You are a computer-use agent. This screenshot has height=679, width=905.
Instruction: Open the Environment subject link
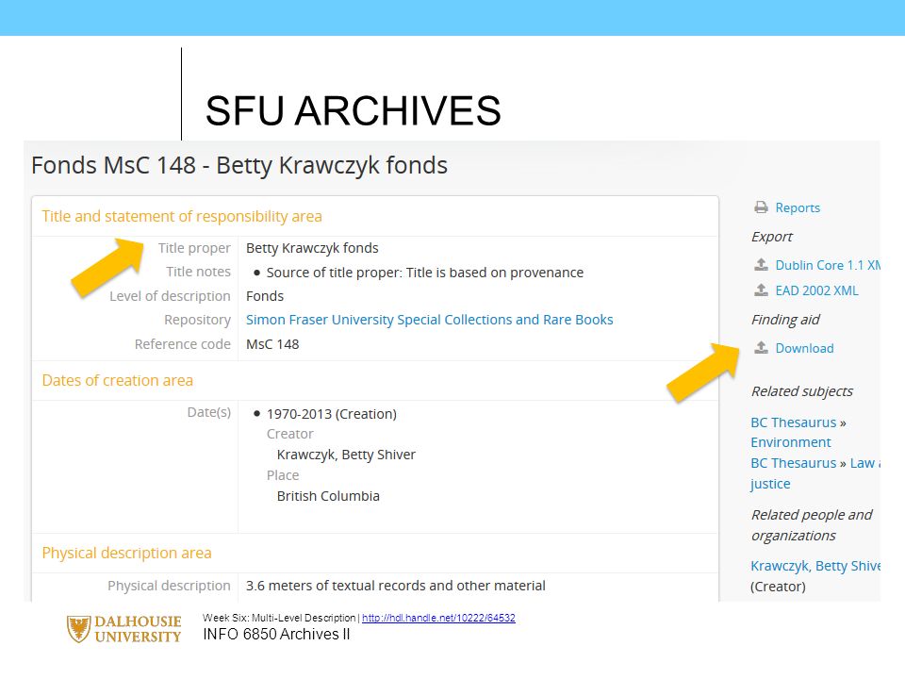[791, 442]
